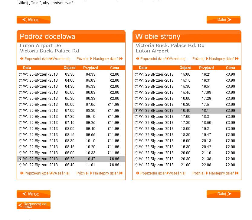Click the 18:11 arrival time cell
The image size is (252, 220).
click(x=206, y=111)
